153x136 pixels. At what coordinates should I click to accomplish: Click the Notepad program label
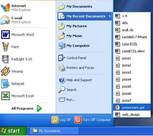pyautogui.click(x=18, y=84)
